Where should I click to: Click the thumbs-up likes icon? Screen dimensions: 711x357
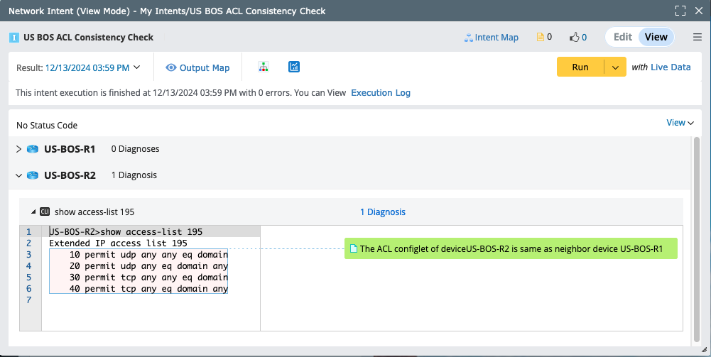click(574, 37)
